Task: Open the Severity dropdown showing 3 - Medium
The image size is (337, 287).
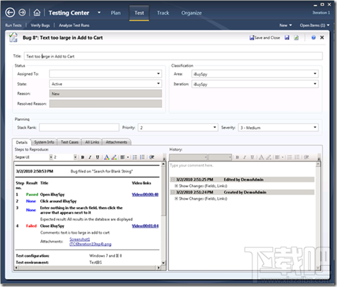Action: pos(278,128)
